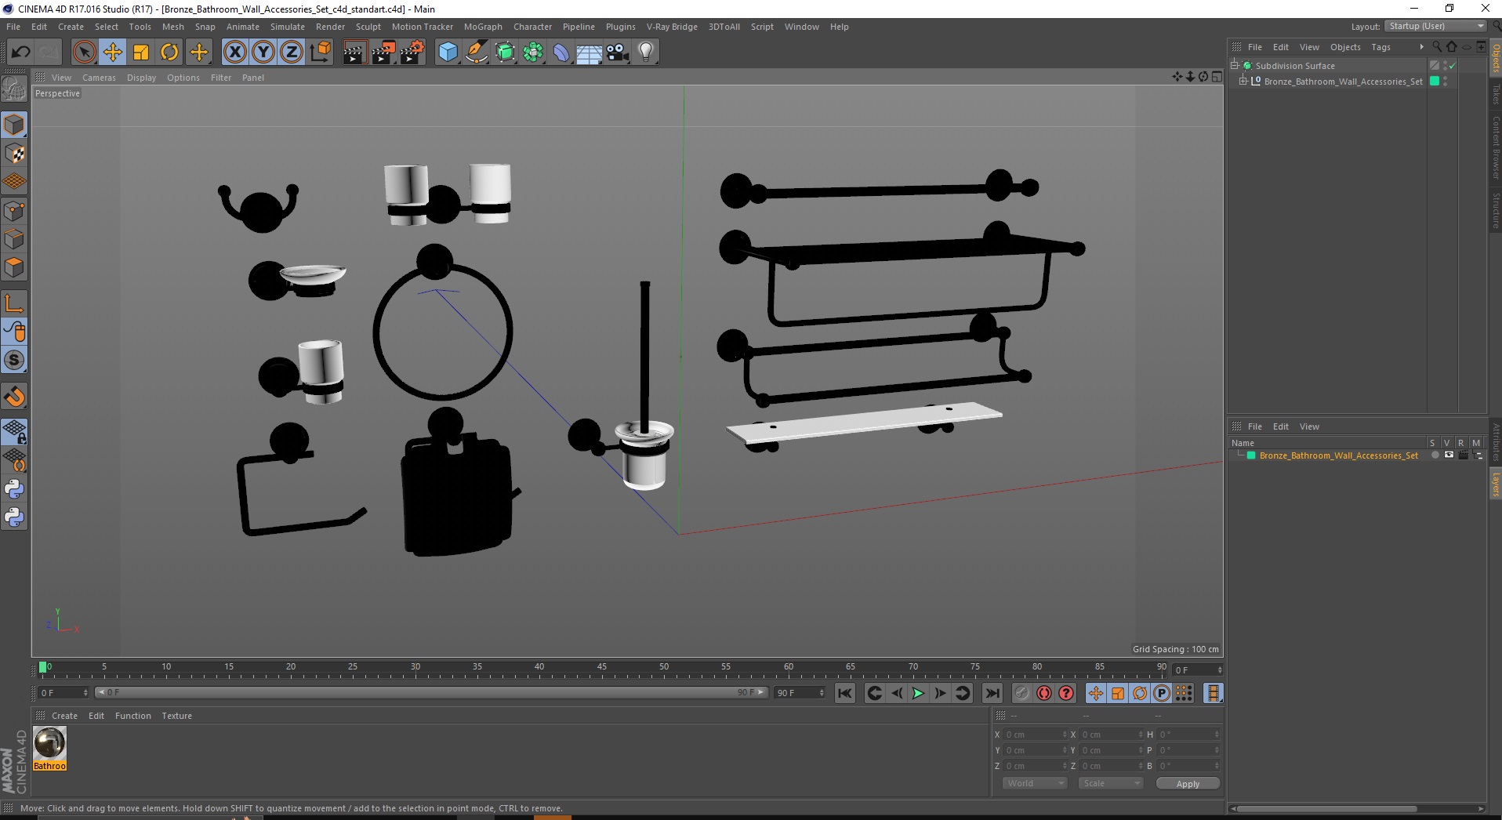Open the Simulate menu

tap(288, 27)
